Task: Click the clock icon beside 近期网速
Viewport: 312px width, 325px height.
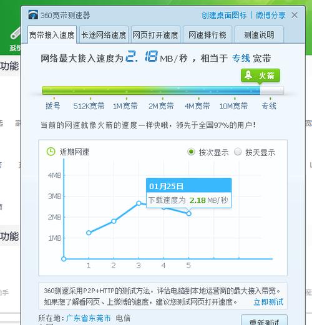Action: pyautogui.click(x=51, y=152)
